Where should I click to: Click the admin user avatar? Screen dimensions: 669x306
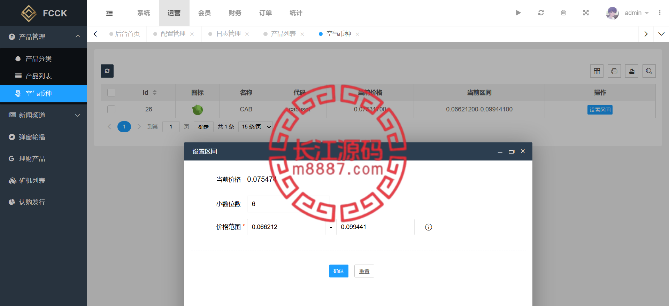tap(612, 13)
